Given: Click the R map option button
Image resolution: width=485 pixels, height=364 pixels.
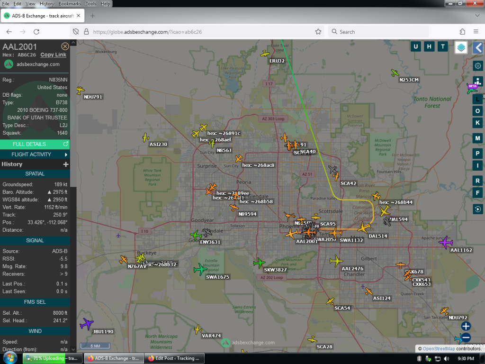Looking at the screenshot, I should 477,181.
